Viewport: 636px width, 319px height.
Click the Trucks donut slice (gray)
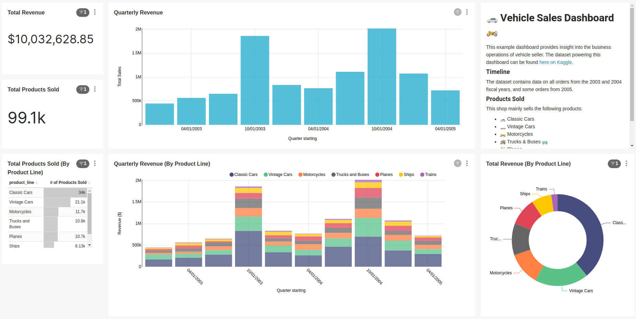click(520, 240)
